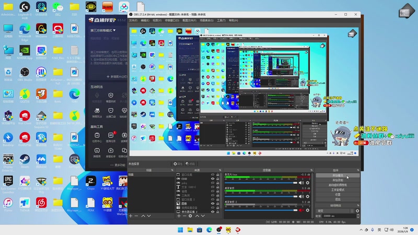Click 开始录制 start recording button
Image resolution: width=418 pixels, height=235 pixels.
pos(338,180)
